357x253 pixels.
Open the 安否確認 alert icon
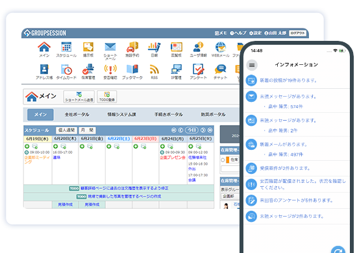tap(110, 69)
